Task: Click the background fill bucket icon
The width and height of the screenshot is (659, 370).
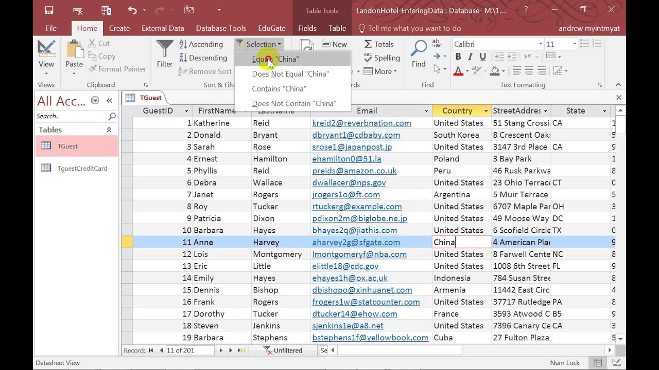Action: coord(495,70)
